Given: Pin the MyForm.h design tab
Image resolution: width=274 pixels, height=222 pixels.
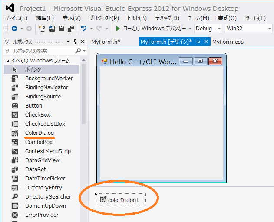Looking at the screenshot, I should (x=198, y=42).
